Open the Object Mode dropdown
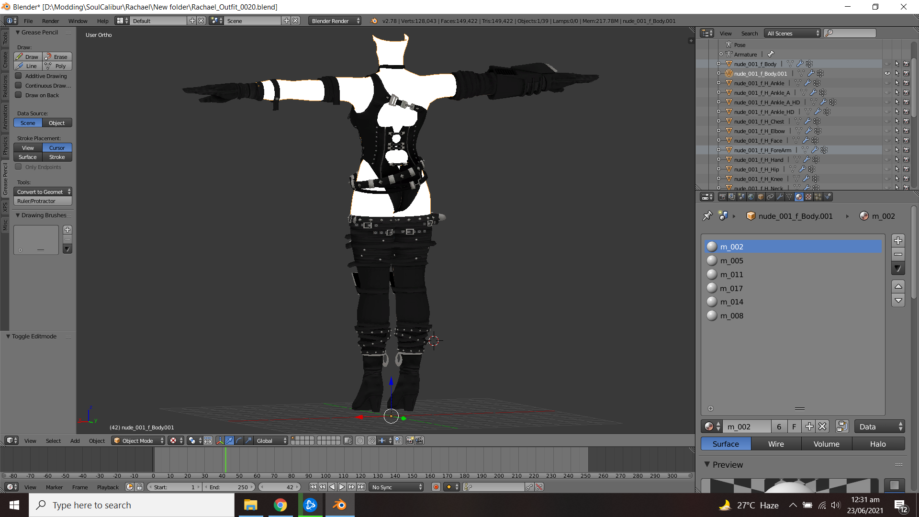Screen dimensions: 919x517 (x=138, y=440)
